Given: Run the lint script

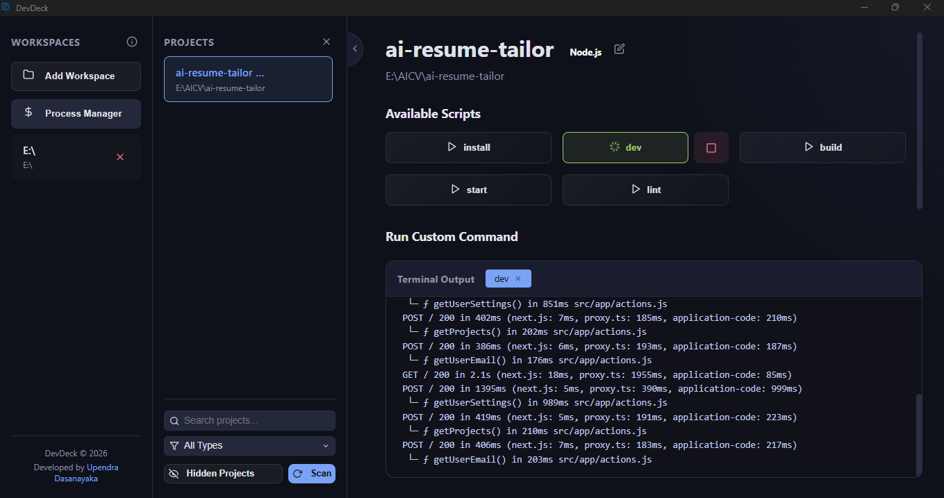Looking at the screenshot, I should pos(645,190).
